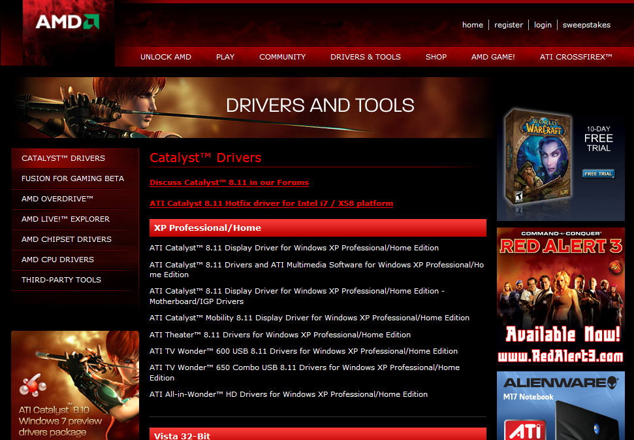This screenshot has height=440, width=634.
Task: Open AMD CHIPSET DRIVERS sidebar item
Action: [75, 239]
